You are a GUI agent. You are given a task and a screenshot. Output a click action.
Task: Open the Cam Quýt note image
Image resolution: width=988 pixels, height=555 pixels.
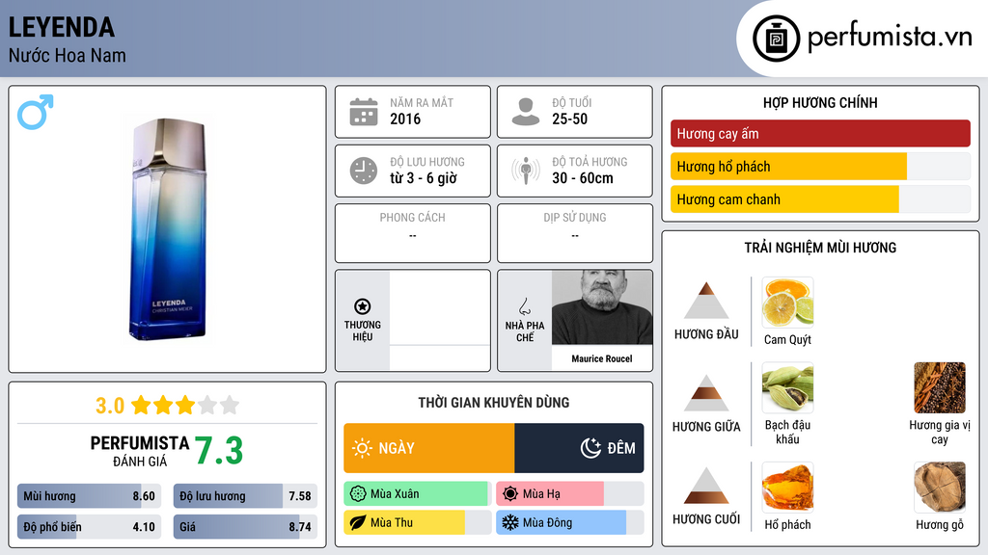(x=787, y=303)
